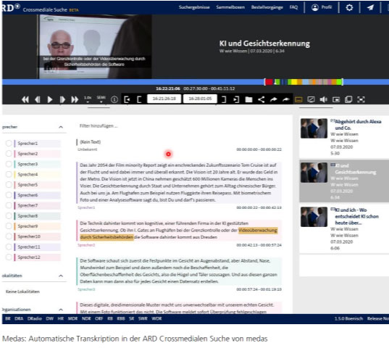Open settings via the gear icon
The width and height of the screenshot is (389, 351).
349,7
